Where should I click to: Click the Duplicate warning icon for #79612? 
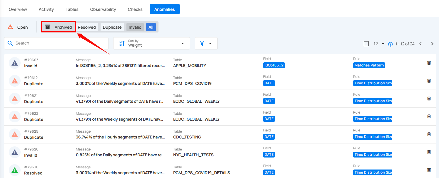(14, 81)
